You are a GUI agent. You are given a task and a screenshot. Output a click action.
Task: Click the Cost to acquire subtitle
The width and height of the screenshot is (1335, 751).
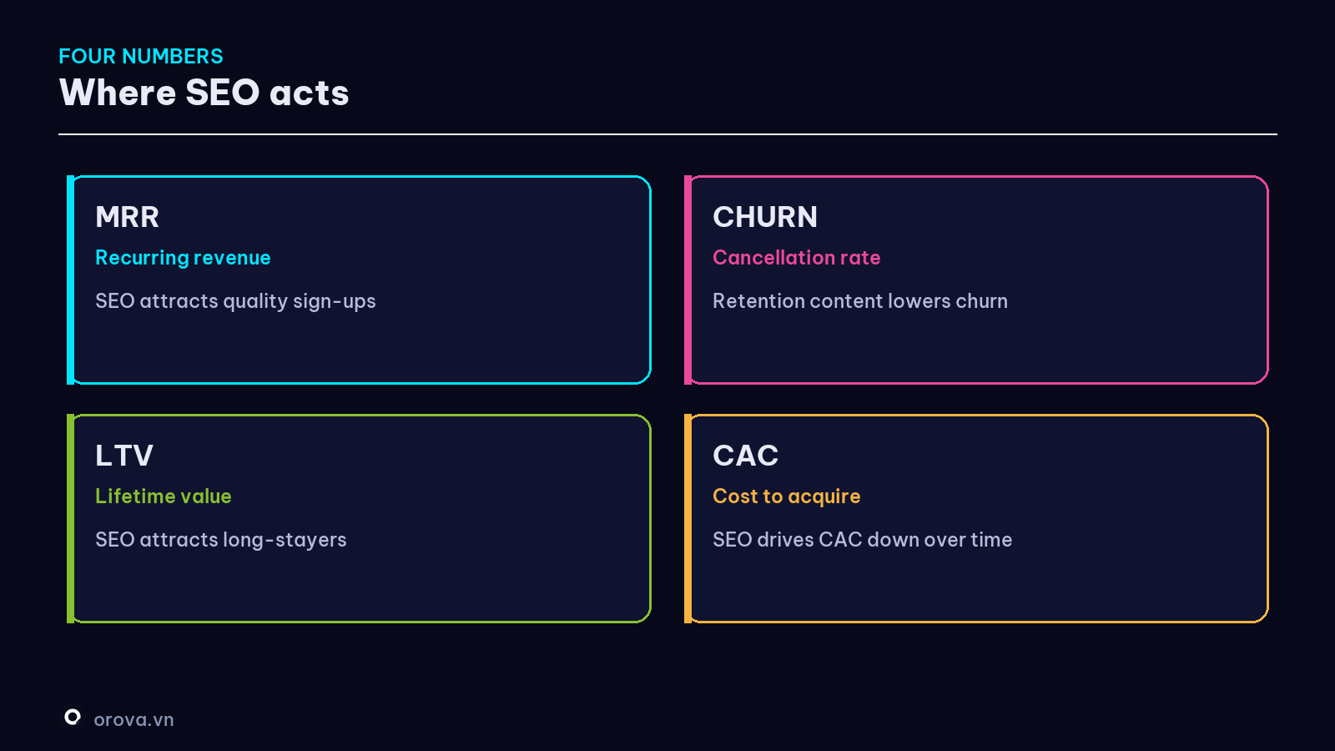[786, 496]
